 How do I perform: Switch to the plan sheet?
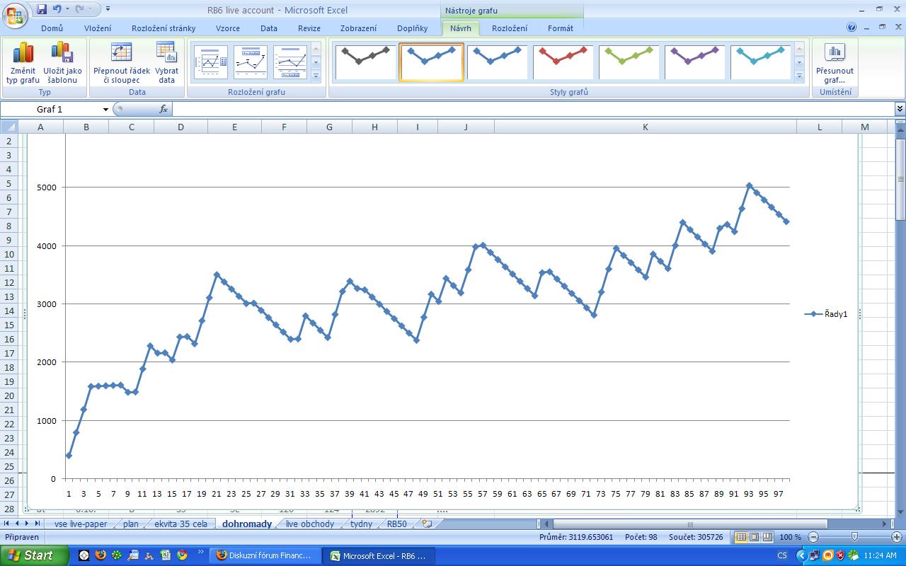tap(131, 524)
